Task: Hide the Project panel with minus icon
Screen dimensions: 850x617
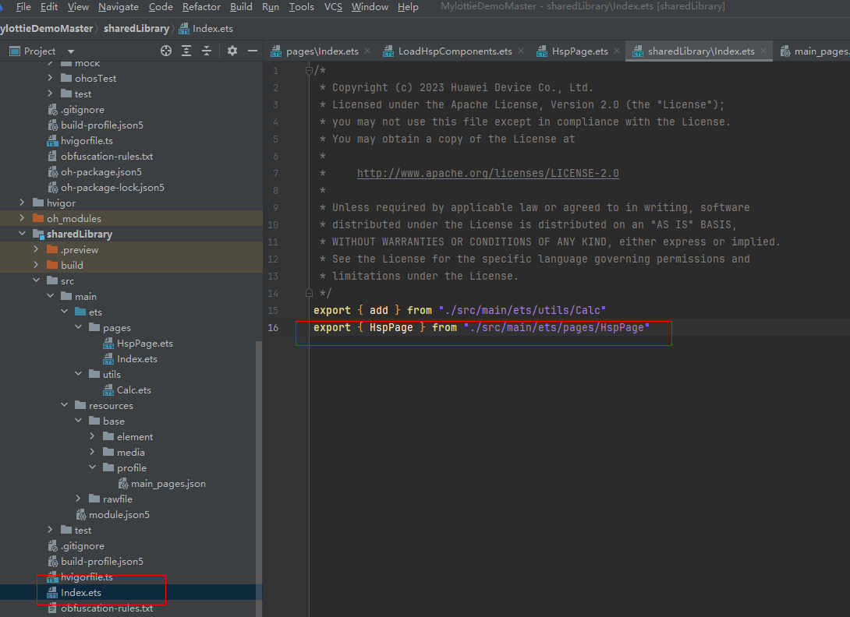Action: point(252,51)
